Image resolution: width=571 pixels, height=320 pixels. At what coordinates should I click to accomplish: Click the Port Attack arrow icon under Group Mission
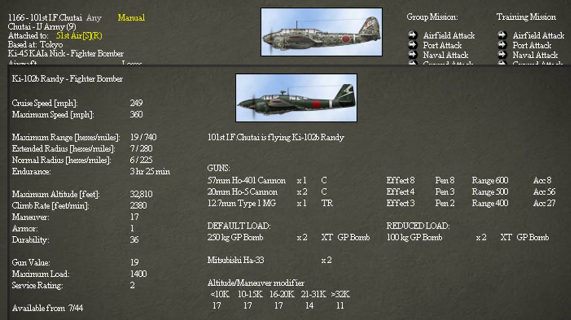[x=413, y=45]
